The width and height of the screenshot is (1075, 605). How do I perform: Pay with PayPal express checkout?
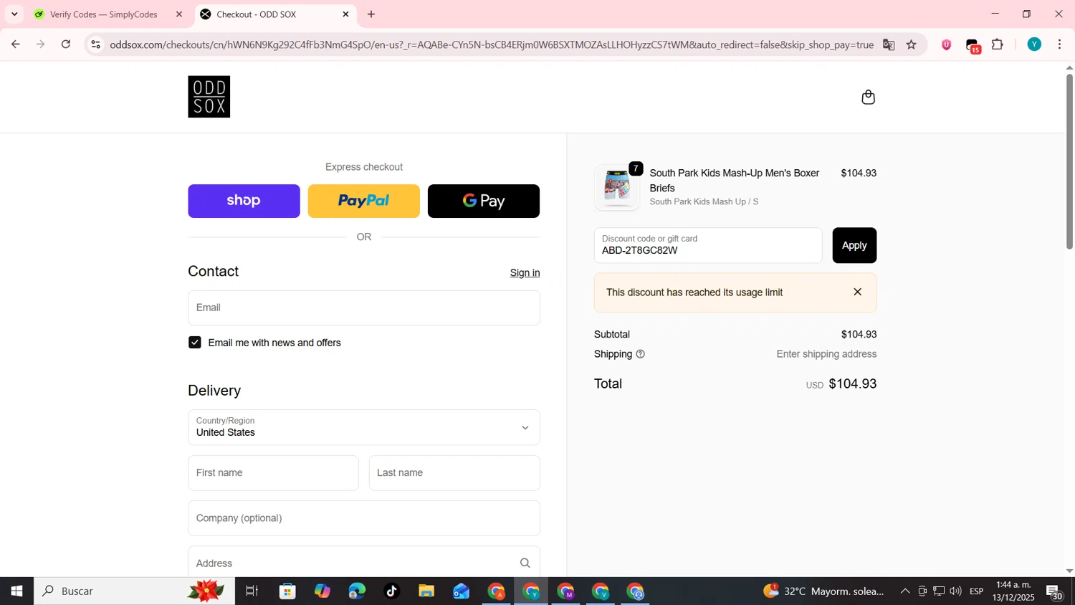point(363,201)
